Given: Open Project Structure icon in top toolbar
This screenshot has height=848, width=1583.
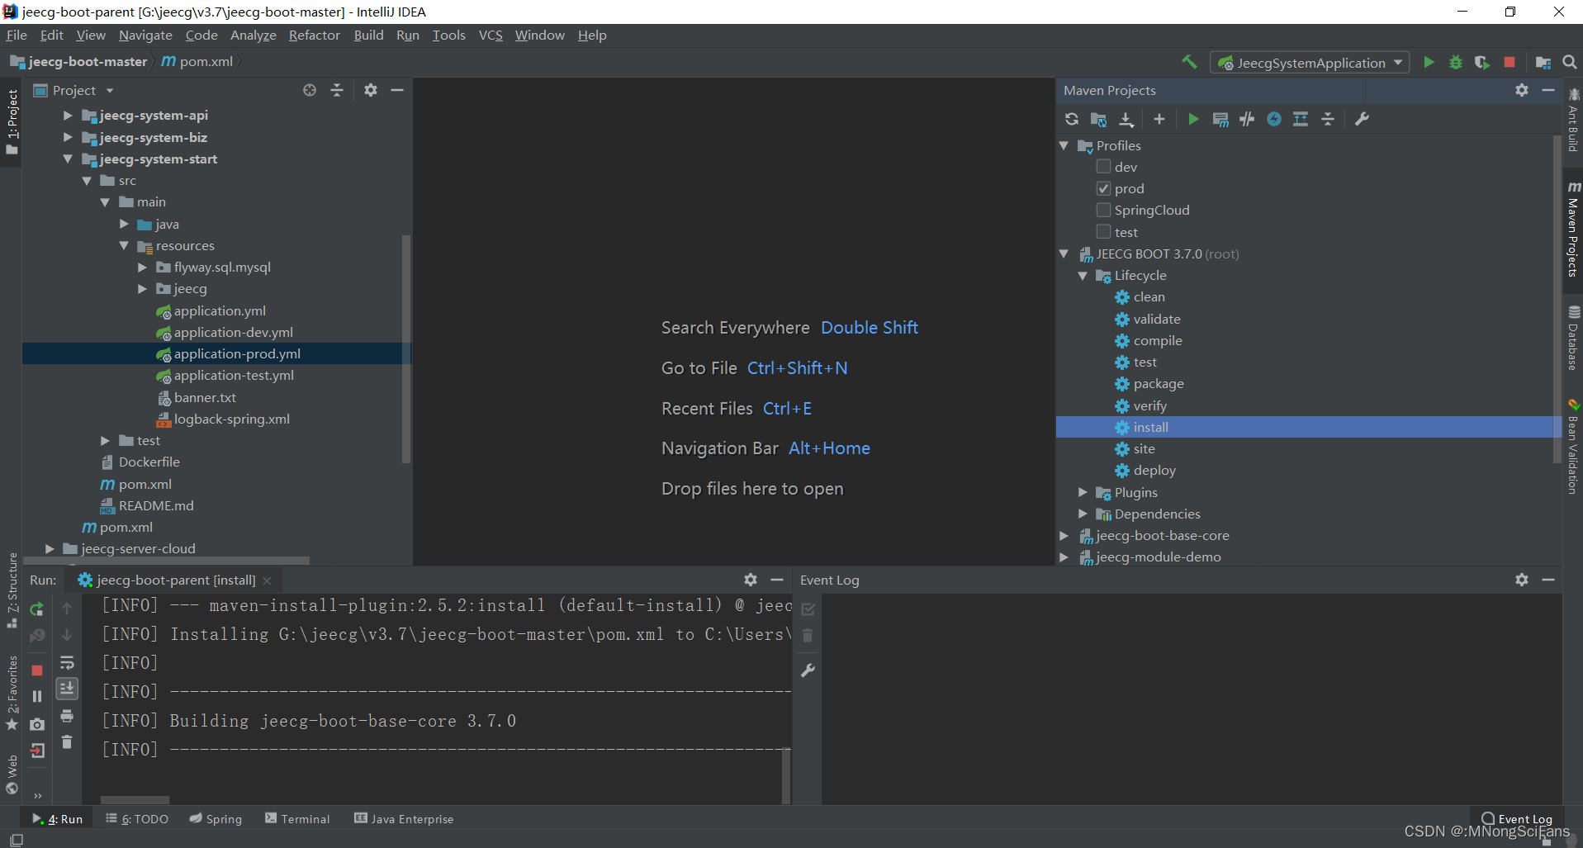Looking at the screenshot, I should pos(1543,62).
